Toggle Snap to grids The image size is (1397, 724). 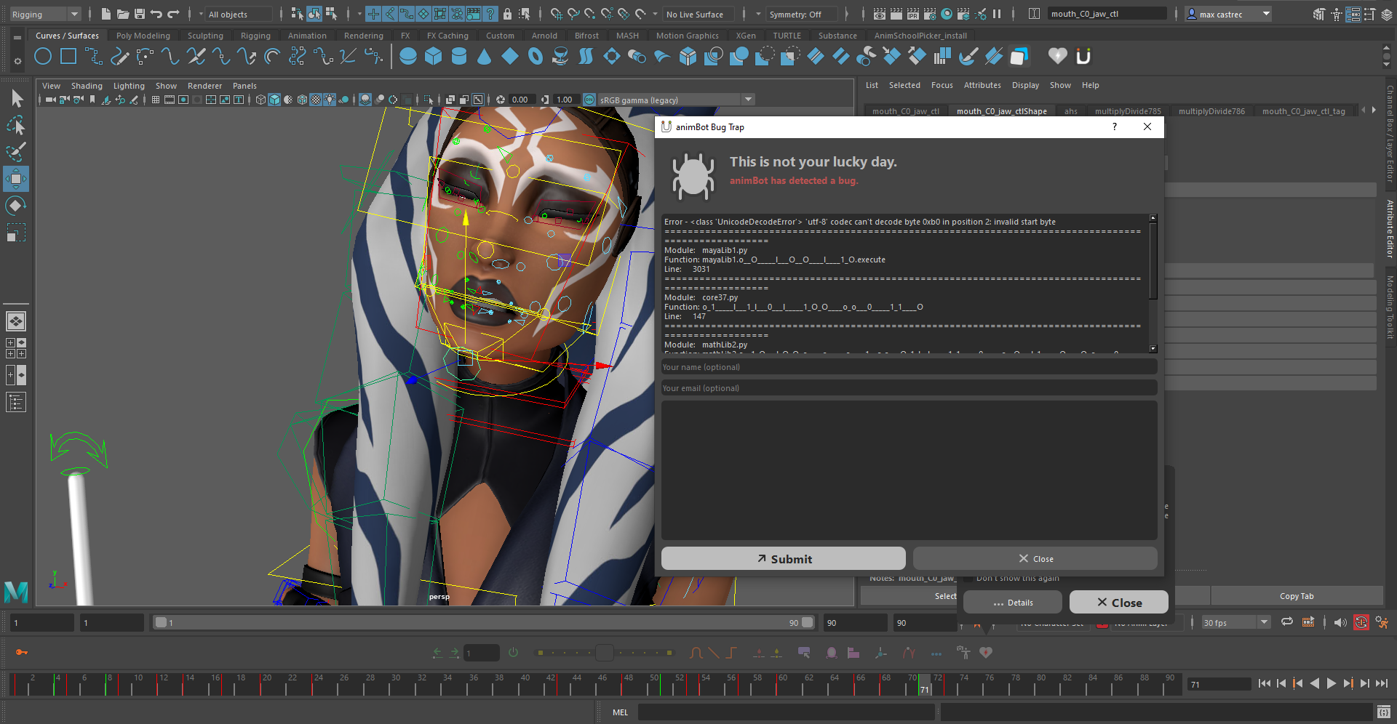[557, 14]
